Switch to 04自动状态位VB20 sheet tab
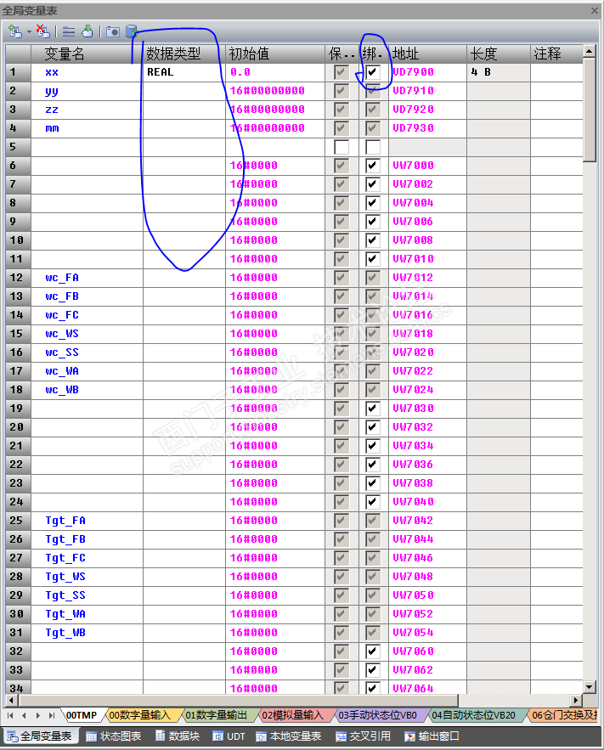 (473, 715)
